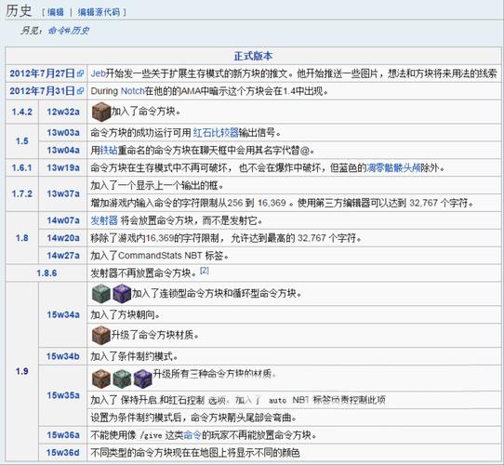
Task: Click the text 加入了一个显示上一个输出的框
Action: (x=157, y=185)
